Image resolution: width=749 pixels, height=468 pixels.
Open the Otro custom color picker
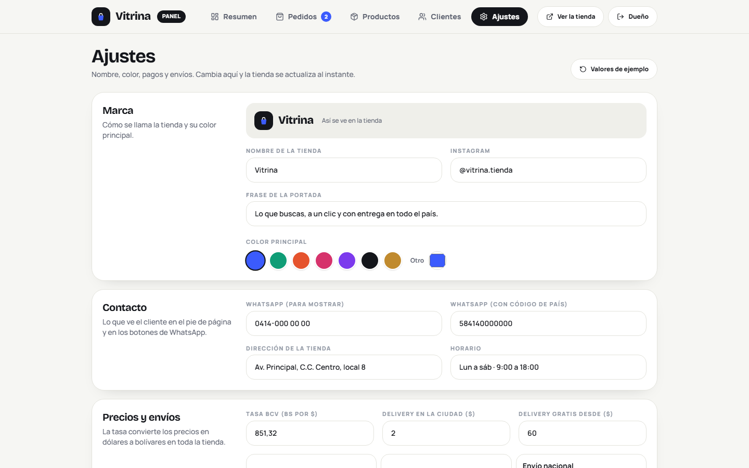[x=437, y=261]
